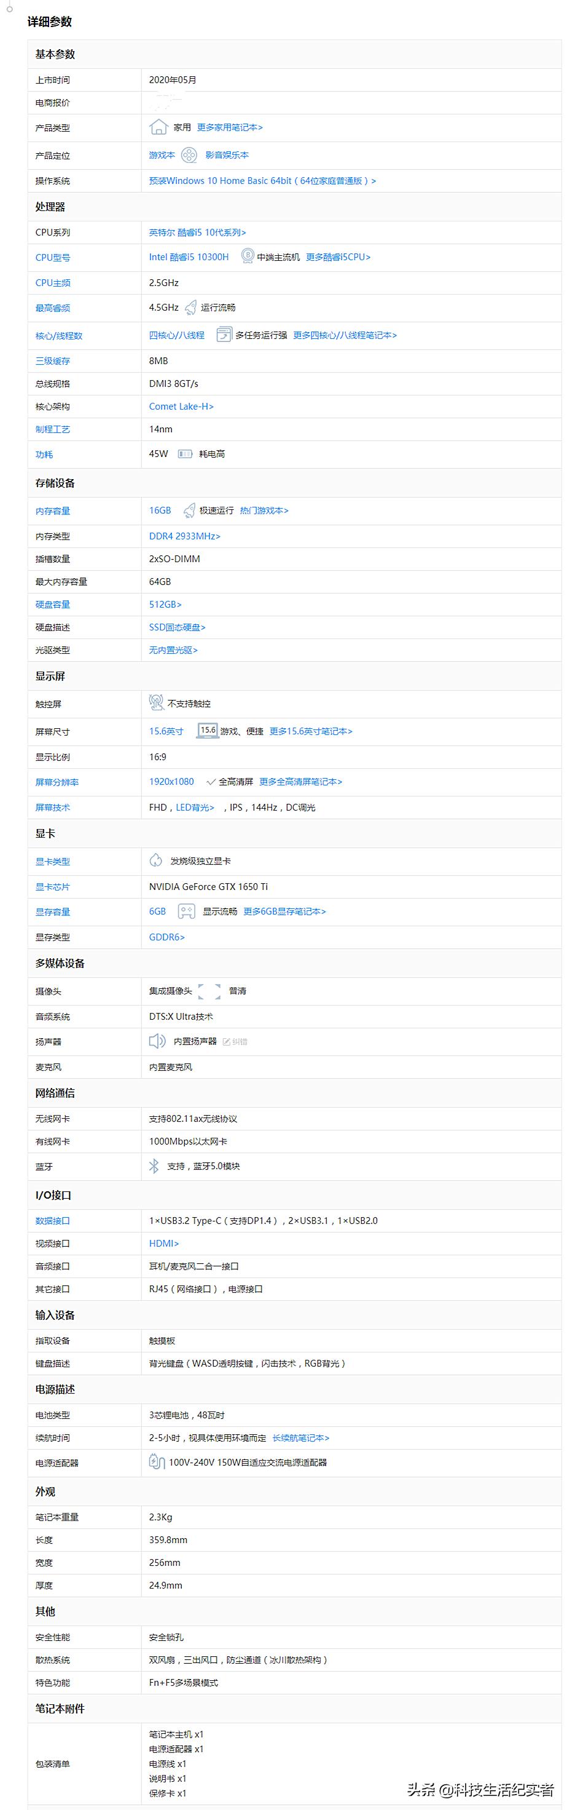Open the GDDR6 link
The height and width of the screenshot is (1810, 567).
pos(167,937)
